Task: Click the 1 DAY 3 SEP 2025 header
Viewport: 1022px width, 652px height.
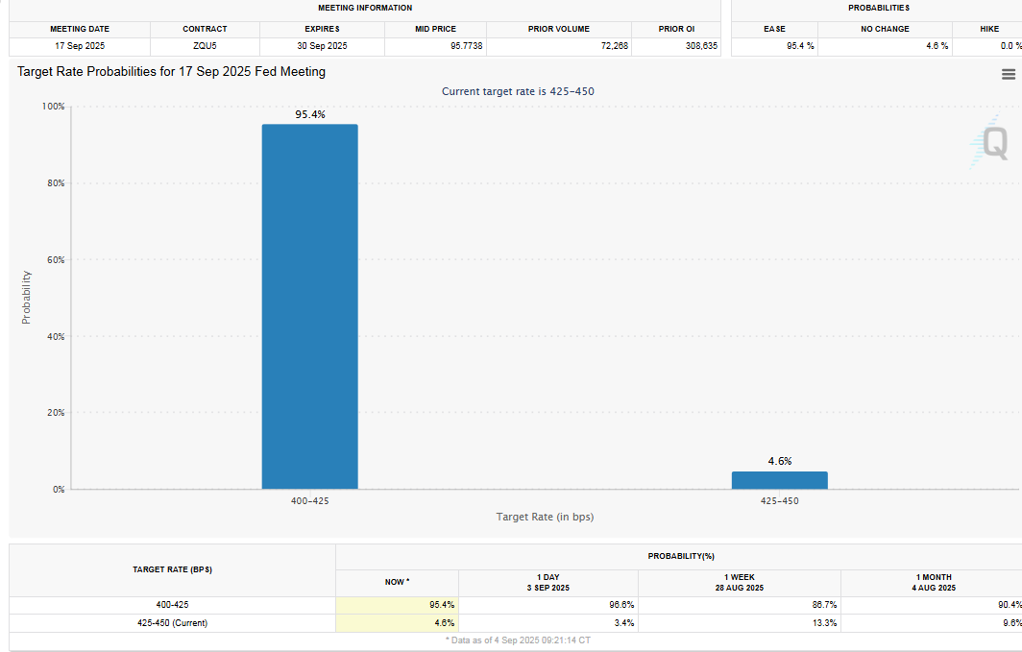Action: click(x=547, y=582)
